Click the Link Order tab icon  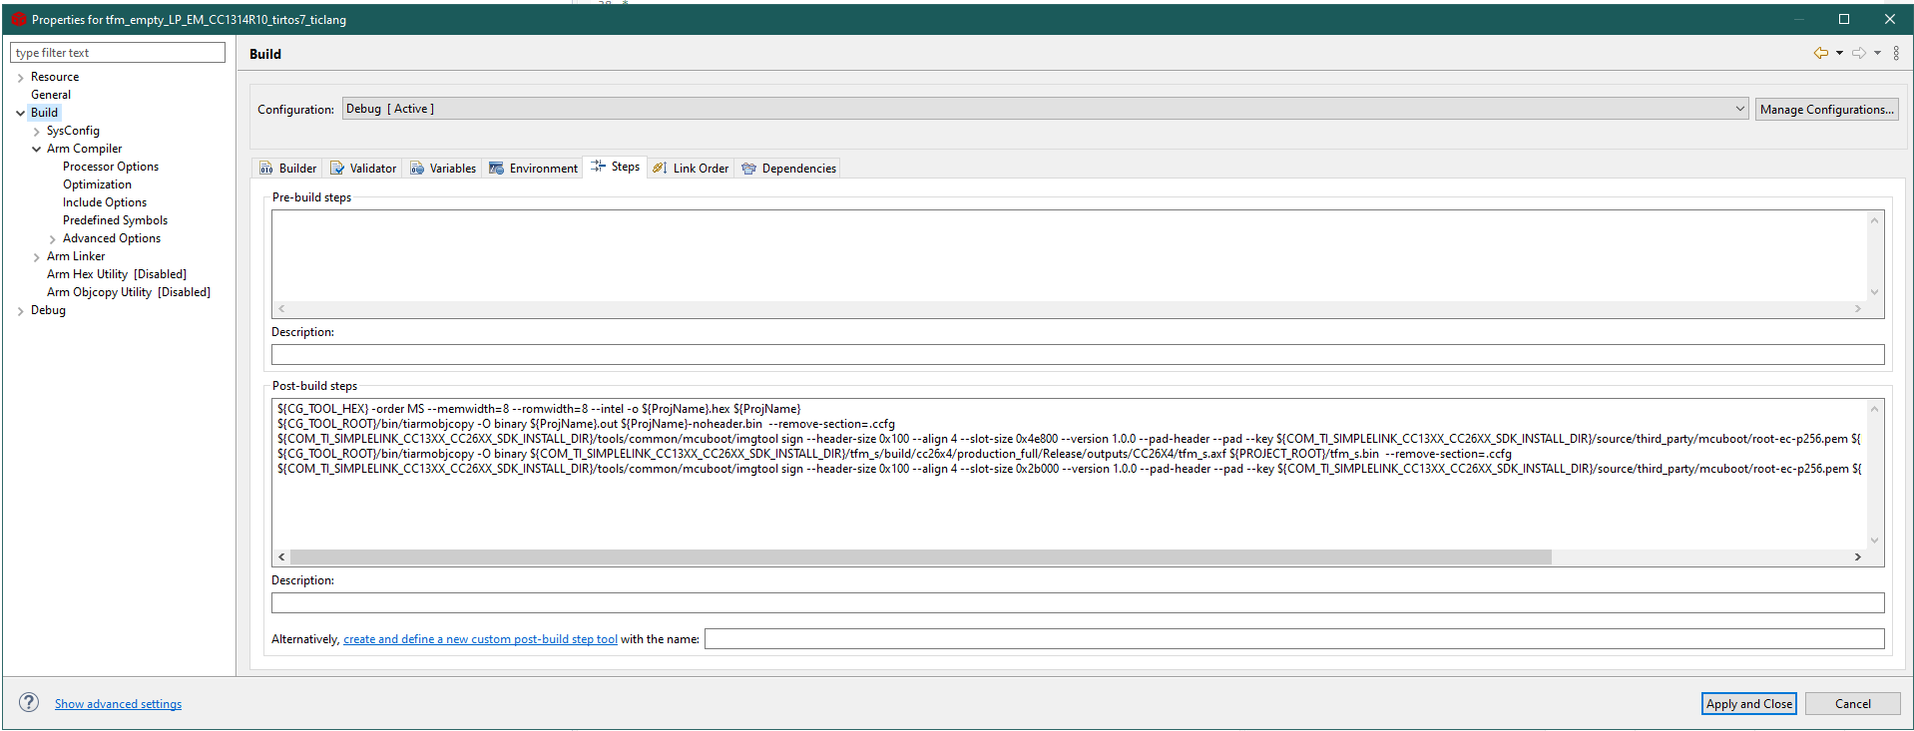pyautogui.click(x=660, y=169)
